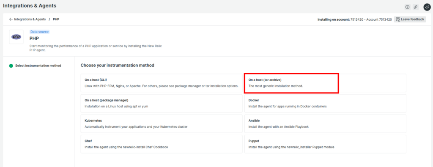Select the Chef installation card
The width and height of the screenshot is (433, 167).
coord(162,144)
